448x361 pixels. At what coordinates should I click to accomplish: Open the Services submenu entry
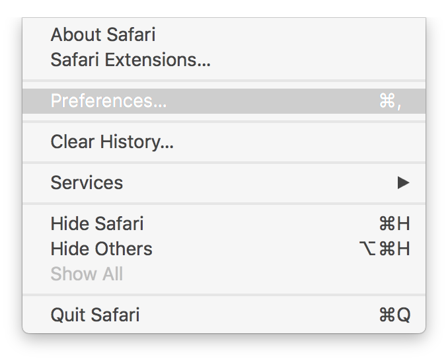87,183
